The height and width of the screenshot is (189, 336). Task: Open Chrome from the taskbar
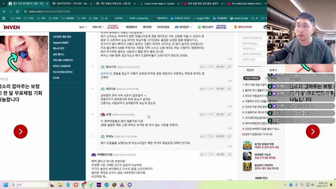pos(83,185)
